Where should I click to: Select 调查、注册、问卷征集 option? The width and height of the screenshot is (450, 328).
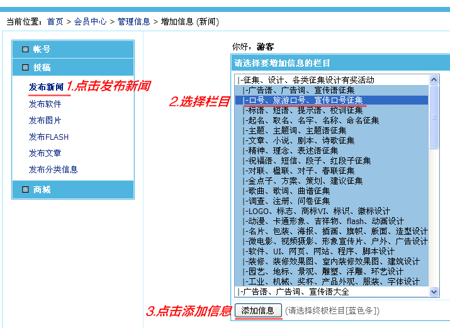point(332,201)
